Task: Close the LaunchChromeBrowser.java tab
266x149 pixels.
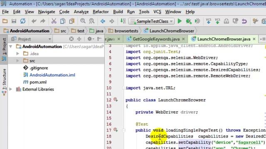Action: coord(254,39)
